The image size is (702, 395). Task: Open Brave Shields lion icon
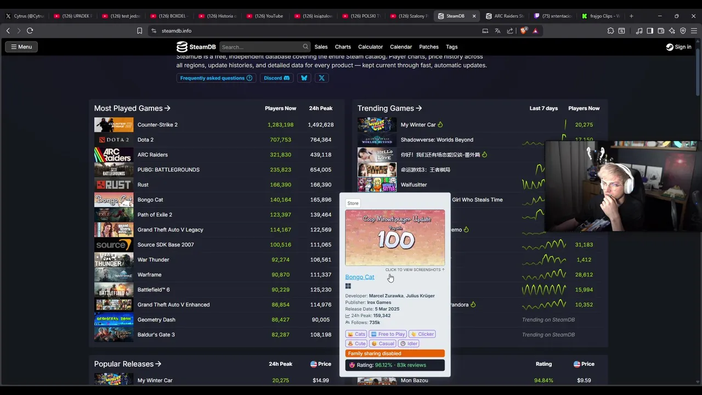tap(523, 31)
